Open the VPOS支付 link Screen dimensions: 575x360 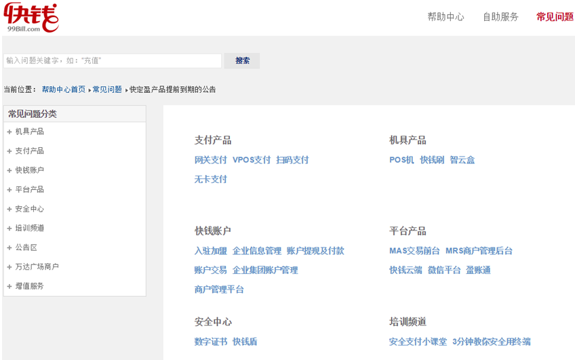(x=252, y=160)
